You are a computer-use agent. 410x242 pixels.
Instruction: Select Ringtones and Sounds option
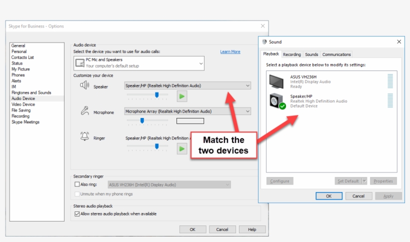tap(31, 92)
